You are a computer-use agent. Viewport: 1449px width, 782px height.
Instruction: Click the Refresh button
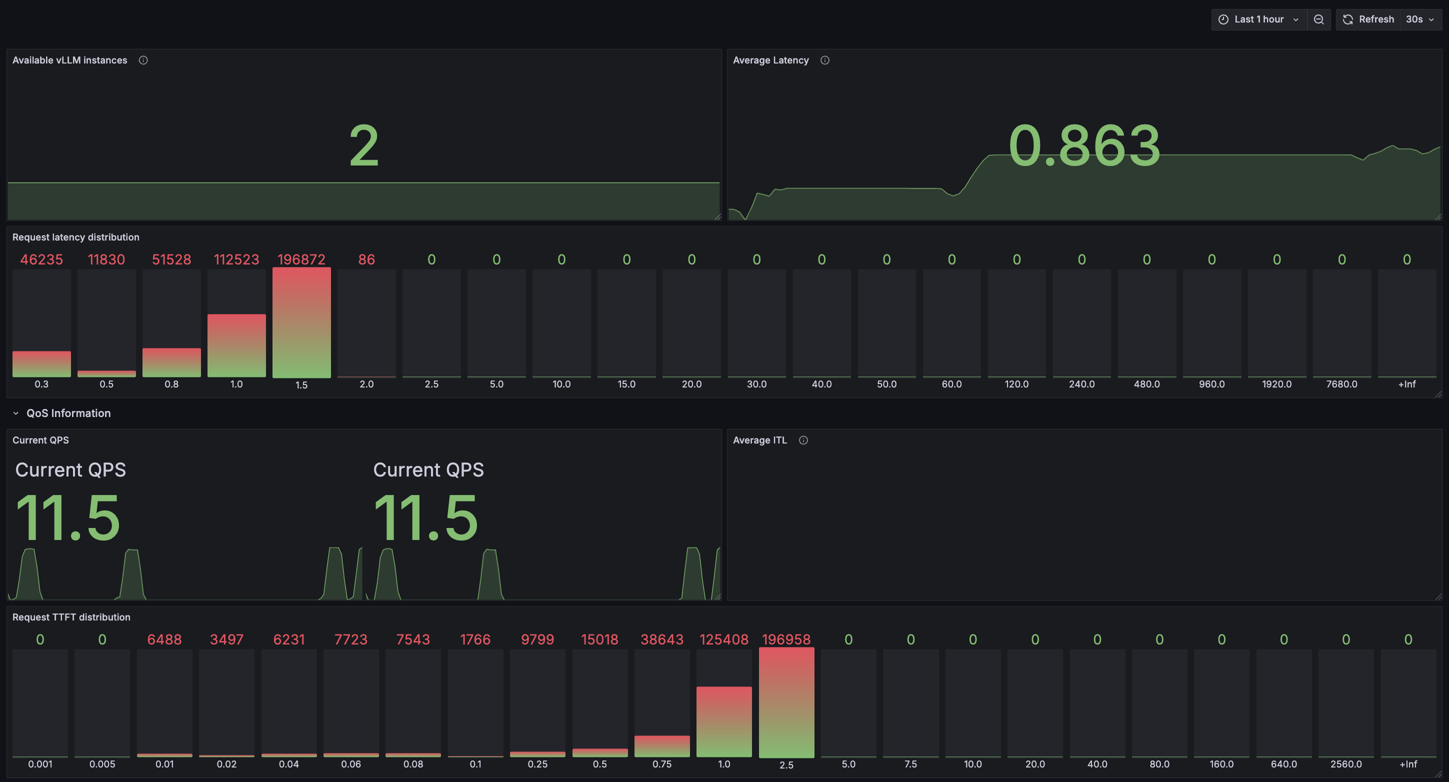[x=1368, y=19]
